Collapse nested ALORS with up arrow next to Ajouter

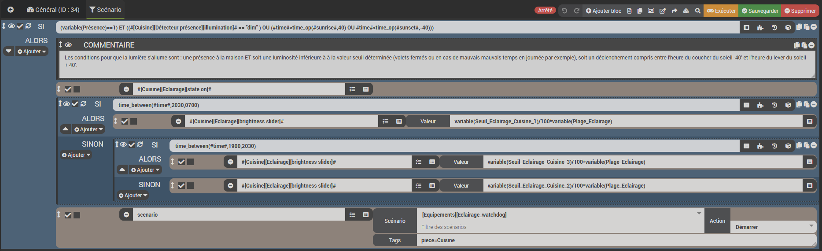66,129
